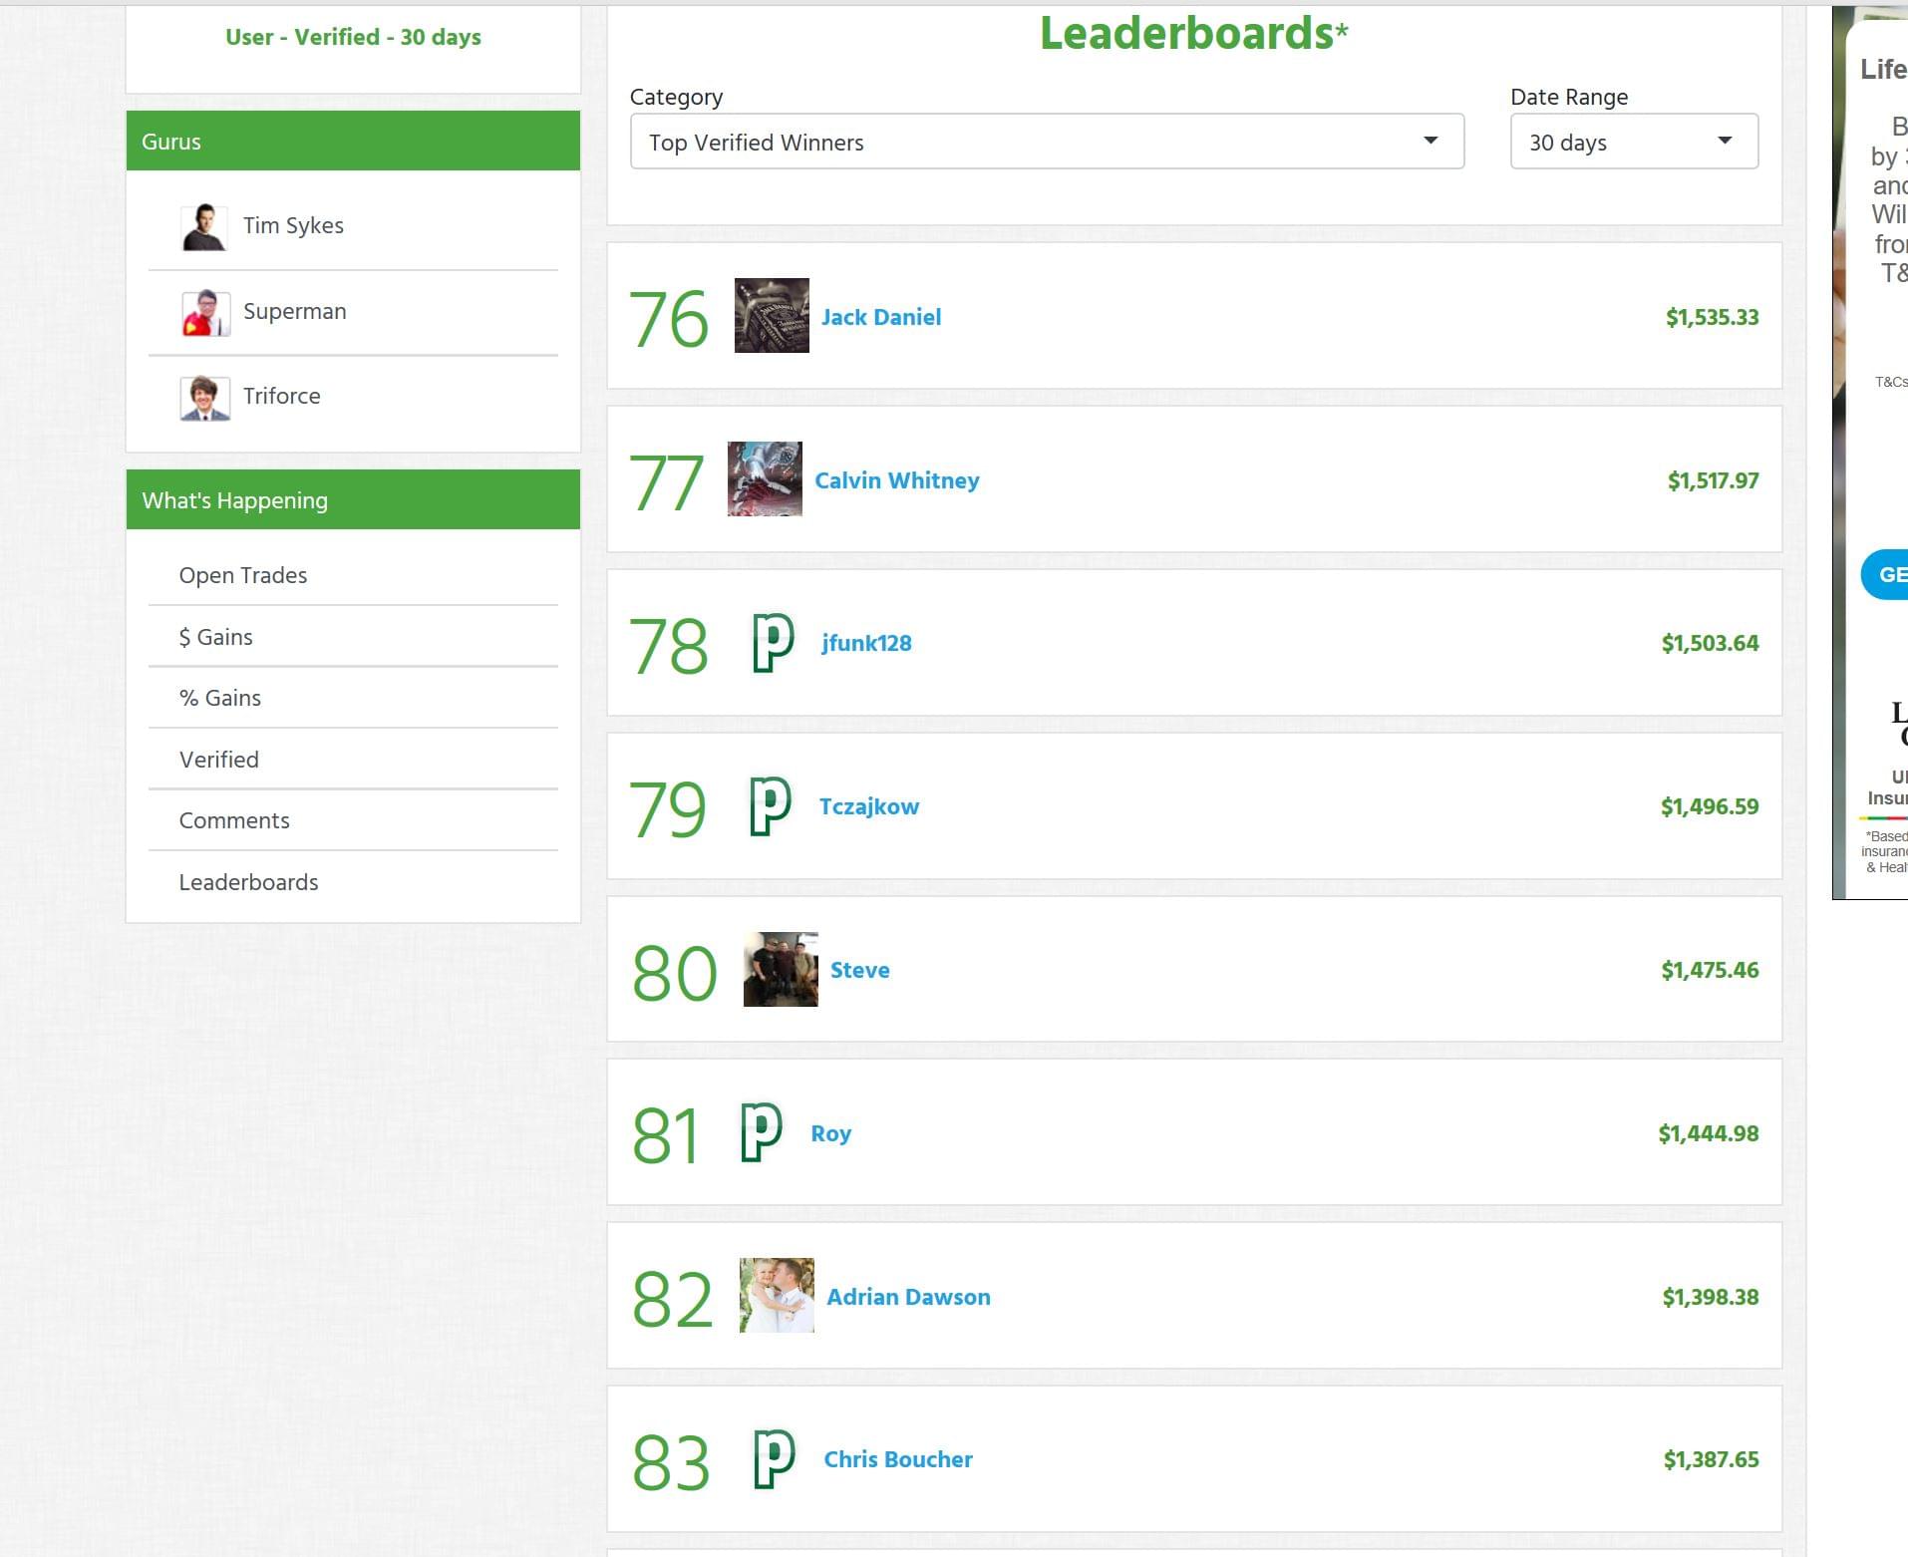Open jfunk128's profile link
1908x1557 pixels.
point(866,643)
